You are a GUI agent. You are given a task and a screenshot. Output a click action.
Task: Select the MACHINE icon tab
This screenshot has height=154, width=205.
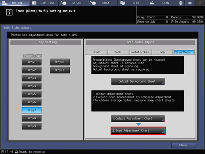coord(15,3)
